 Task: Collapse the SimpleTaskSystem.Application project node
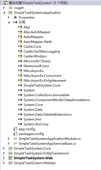pos(4,13)
